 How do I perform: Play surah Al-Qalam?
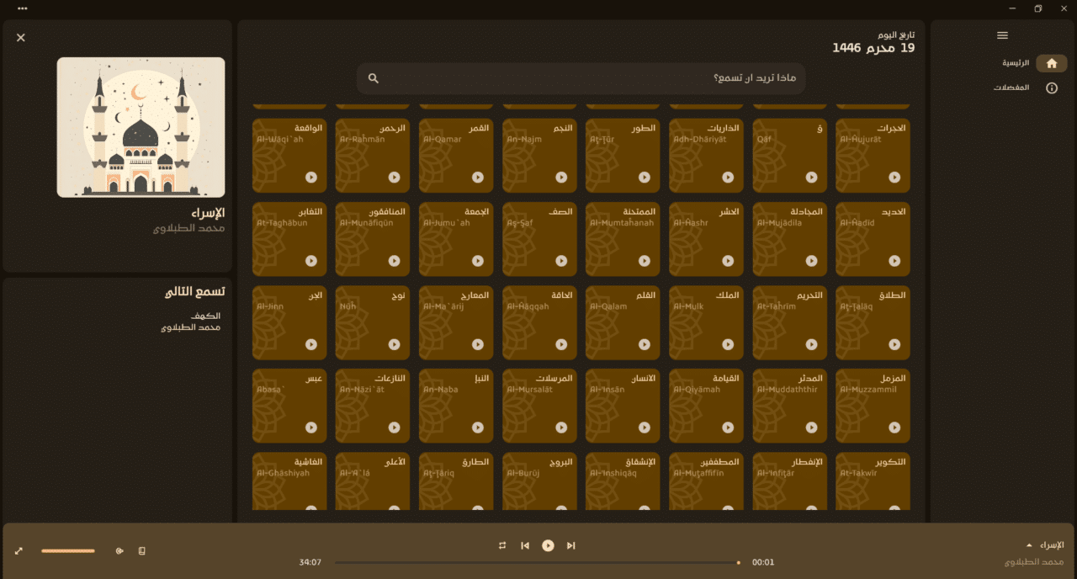coord(645,344)
